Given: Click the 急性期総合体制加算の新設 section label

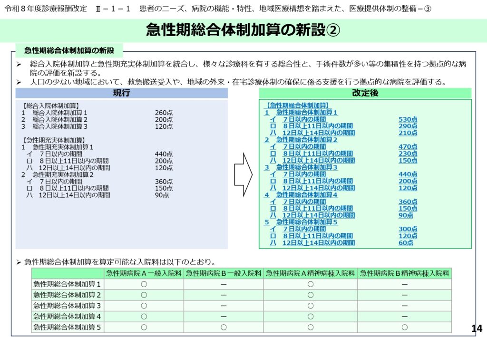Looking at the screenshot, I should [x=69, y=50].
